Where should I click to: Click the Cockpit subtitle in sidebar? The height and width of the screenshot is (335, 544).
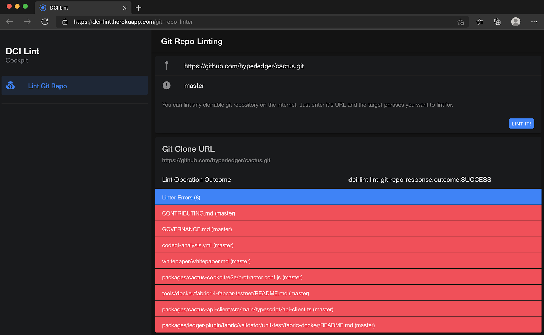(x=17, y=60)
